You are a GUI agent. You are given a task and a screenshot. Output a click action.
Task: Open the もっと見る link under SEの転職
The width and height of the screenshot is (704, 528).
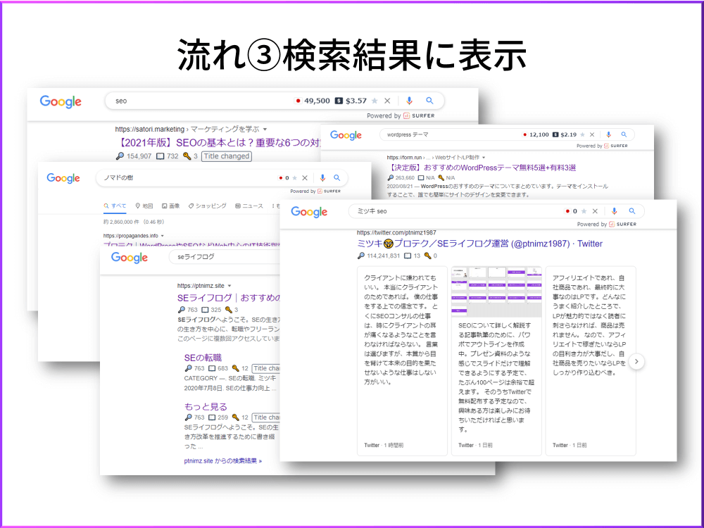pyautogui.click(x=205, y=406)
